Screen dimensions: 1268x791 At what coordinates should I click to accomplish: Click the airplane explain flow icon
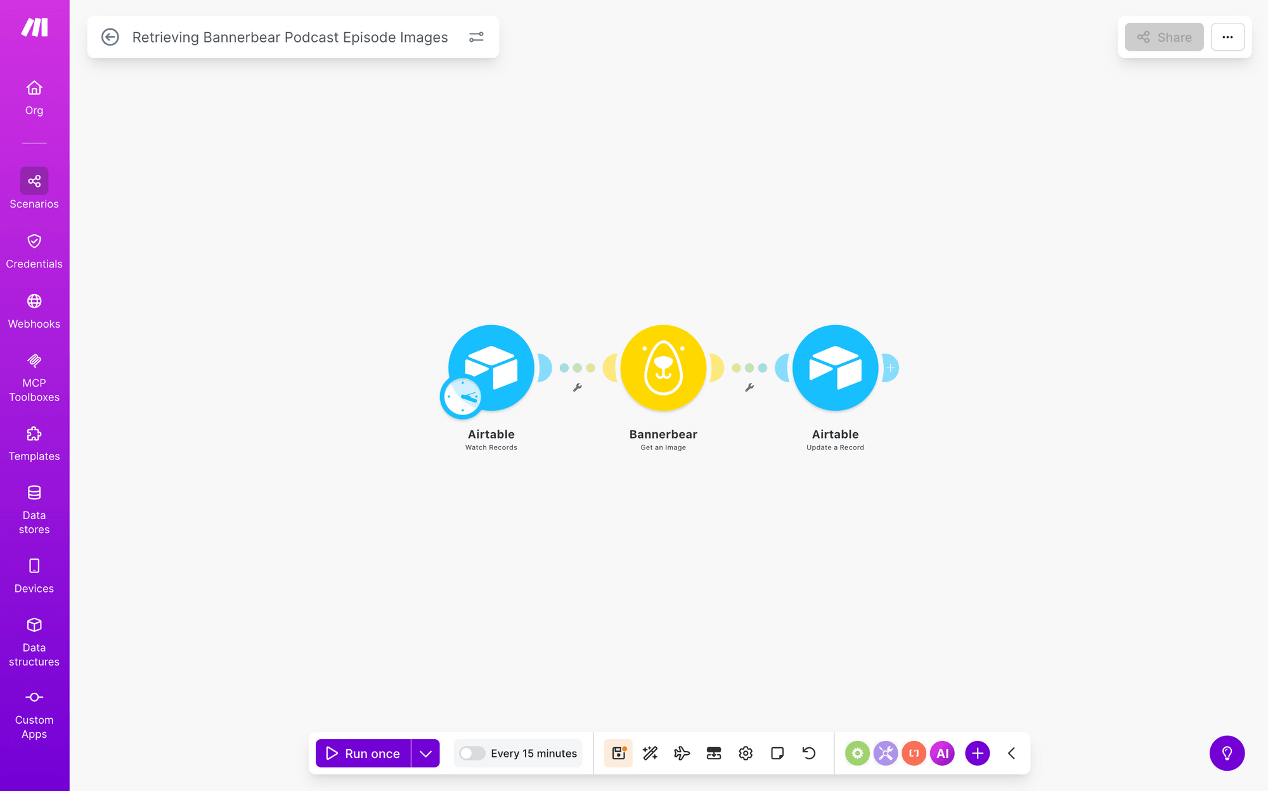(x=682, y=753)
